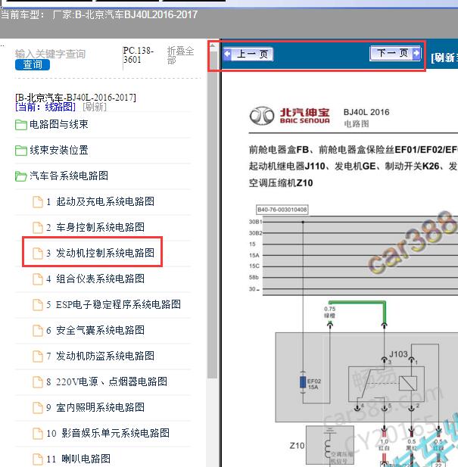Image resolution: width=458 pixels, height=467 pixels.
Task: Click document icon for 220V电源、点烟器电路图
Action: [x=38, y=381]
